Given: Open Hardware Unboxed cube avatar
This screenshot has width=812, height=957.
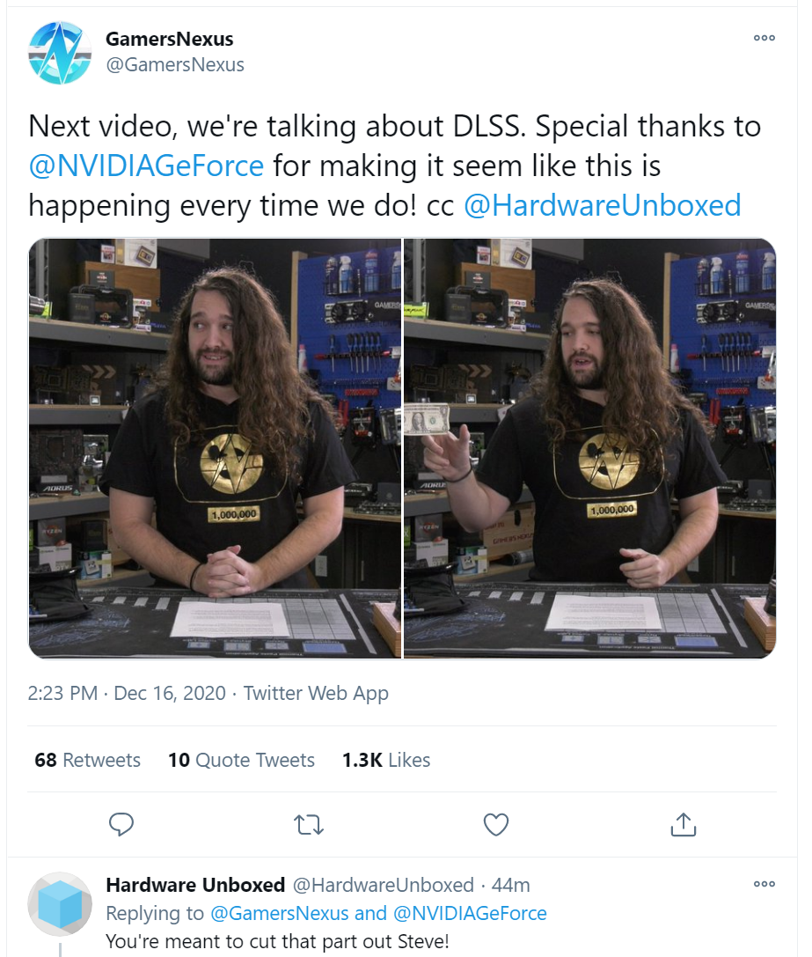Looking at the screenshot, I should pos(60,904).
